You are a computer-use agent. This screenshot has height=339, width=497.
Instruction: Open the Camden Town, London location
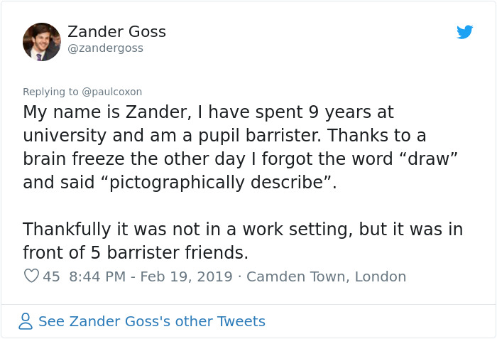pyautogui.click(x=326, y=276)
